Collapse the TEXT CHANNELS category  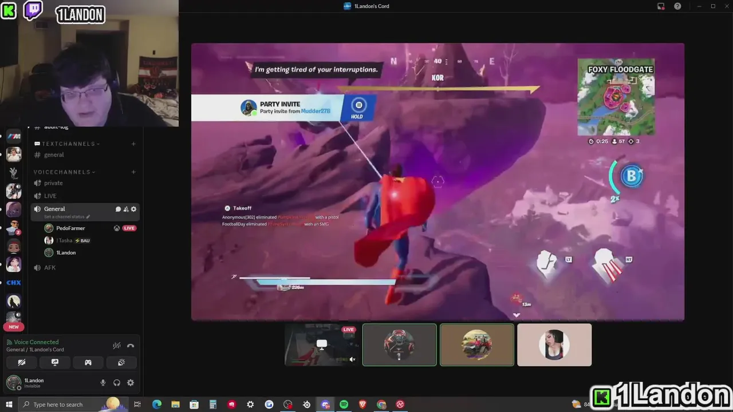(x=67, y=144)
